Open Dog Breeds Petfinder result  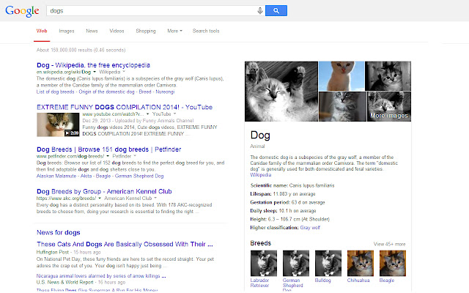click(109, 149)
